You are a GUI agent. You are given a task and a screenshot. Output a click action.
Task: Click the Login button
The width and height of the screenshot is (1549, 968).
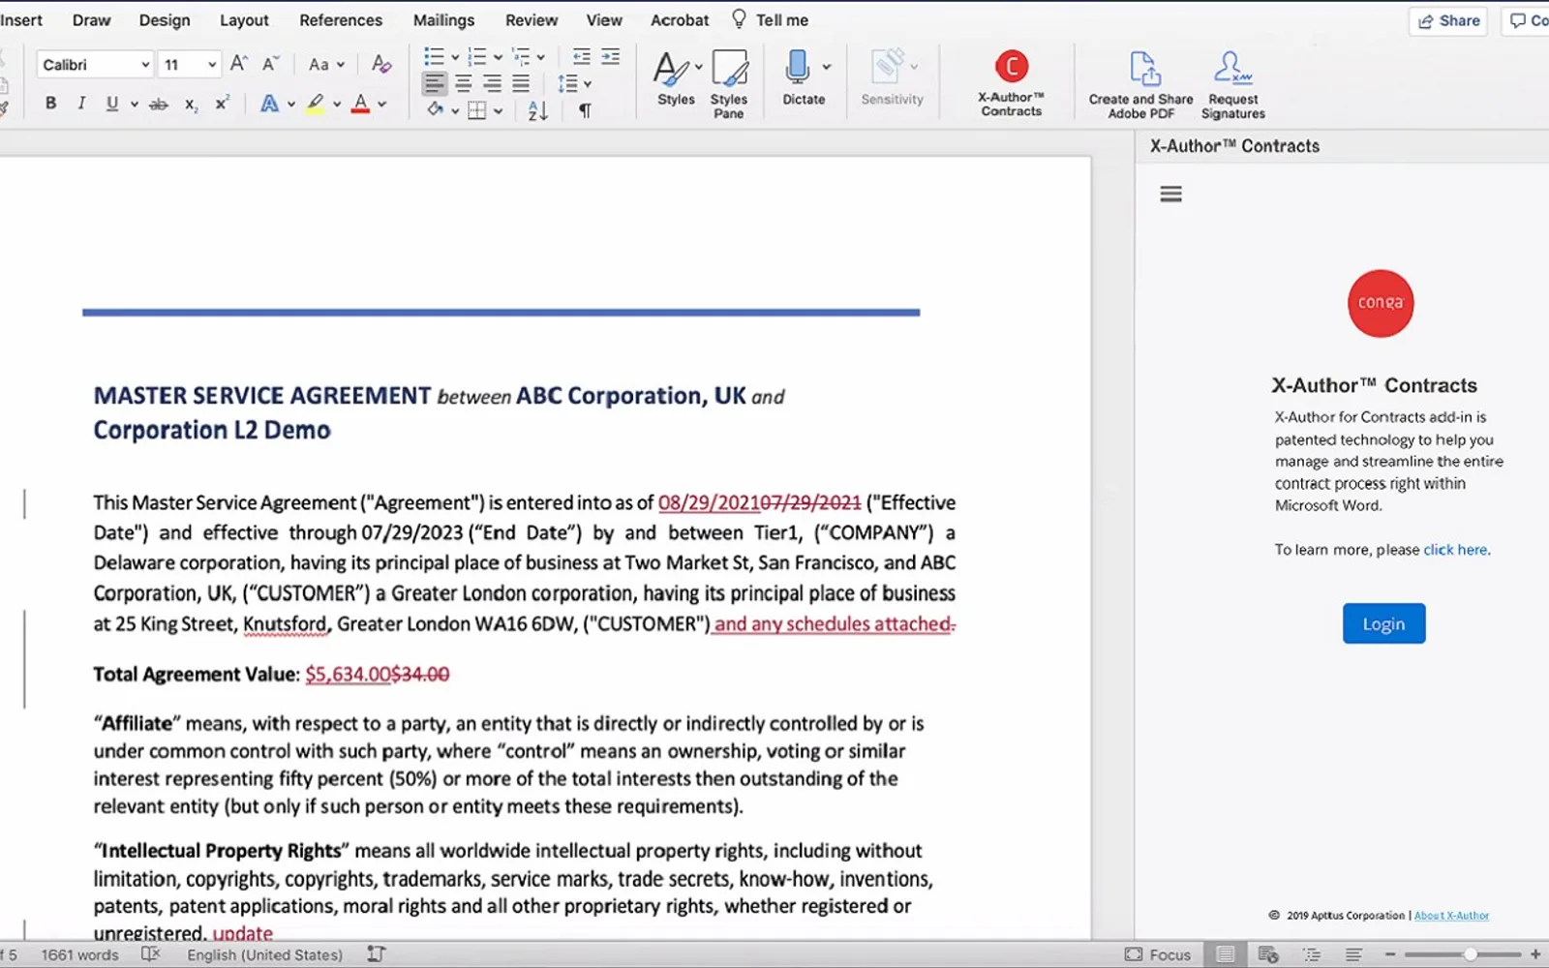(1383, 623)
